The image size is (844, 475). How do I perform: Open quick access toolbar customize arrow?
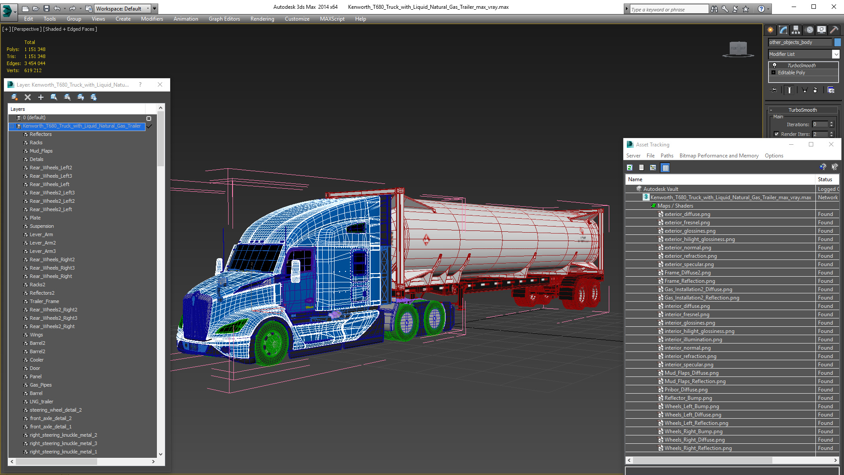click(x=155, y=8)
